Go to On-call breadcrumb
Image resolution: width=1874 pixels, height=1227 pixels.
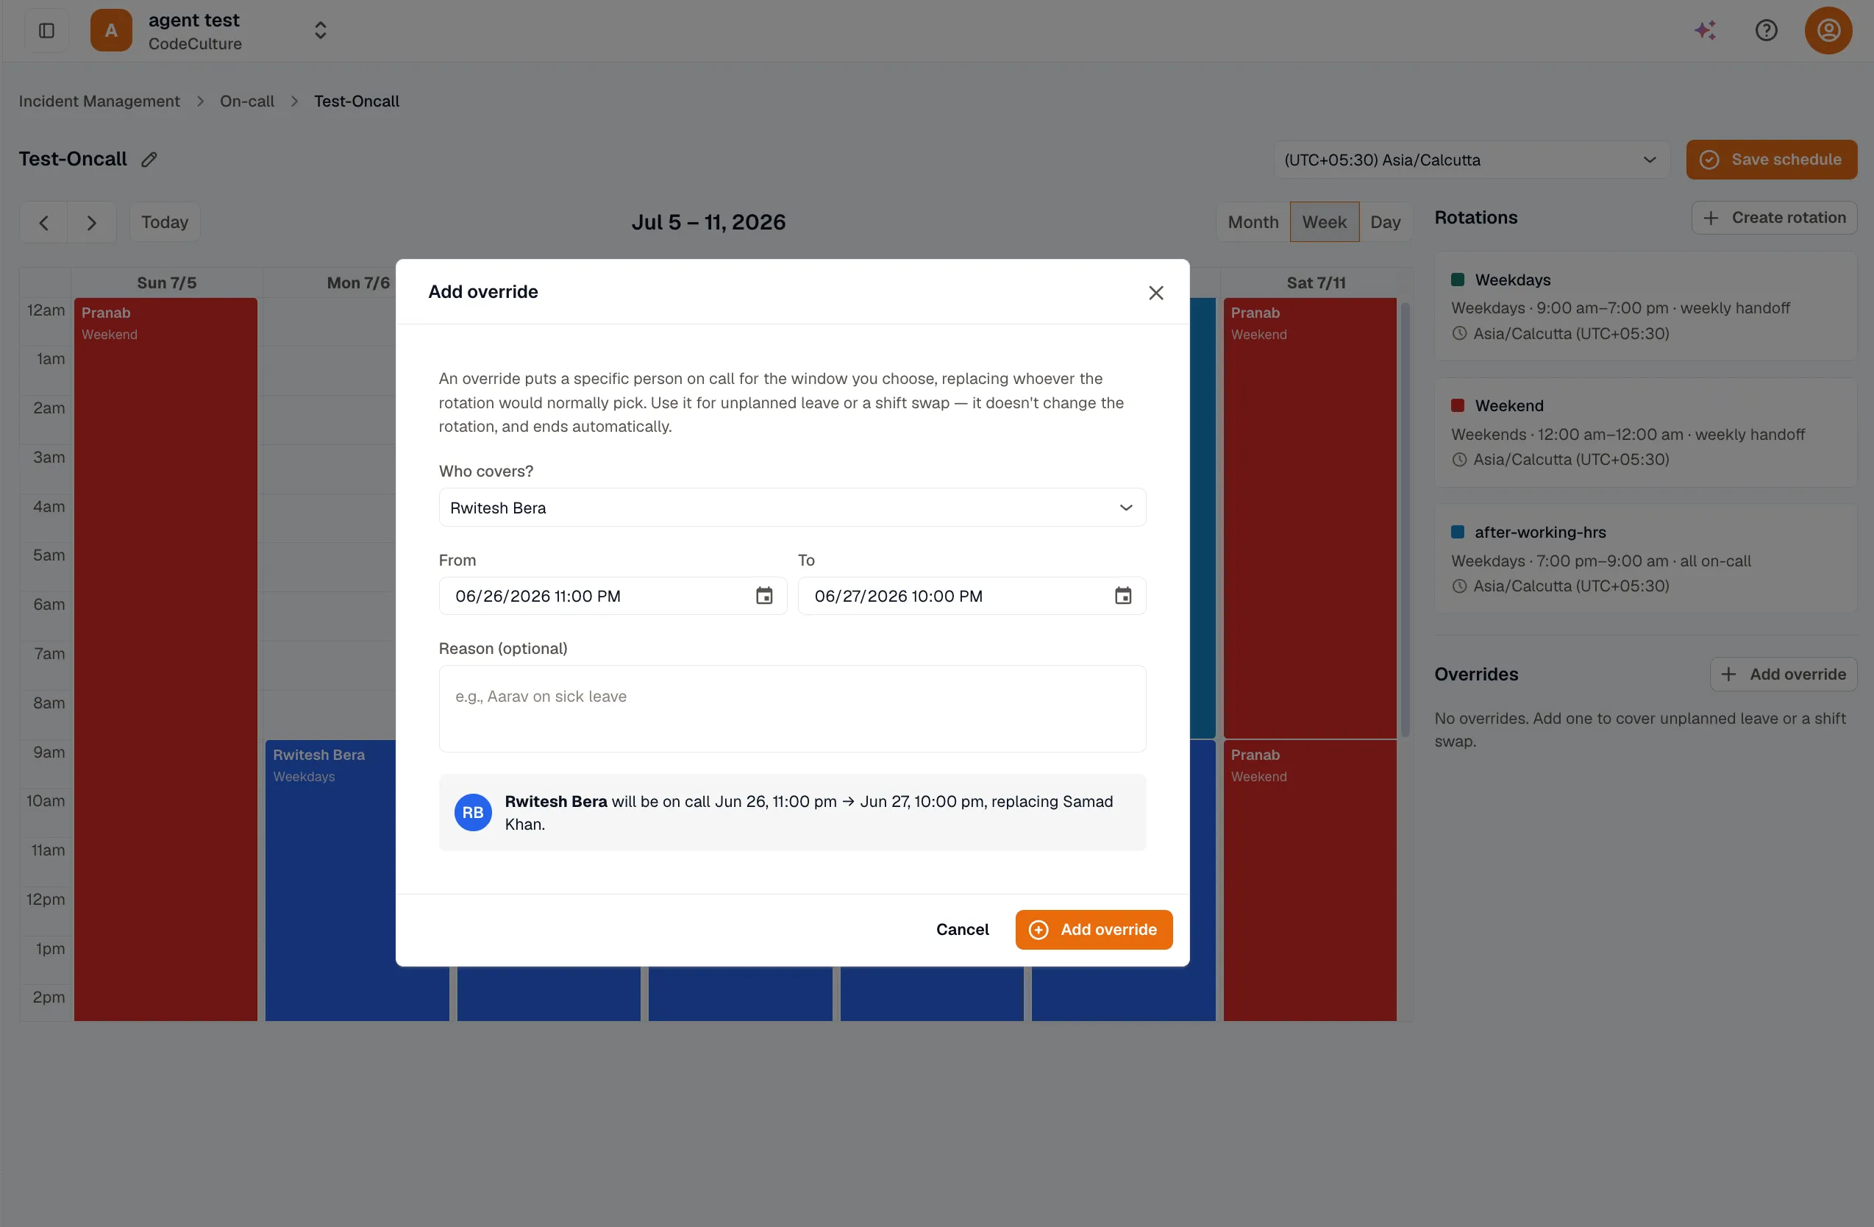click(246, 101)
